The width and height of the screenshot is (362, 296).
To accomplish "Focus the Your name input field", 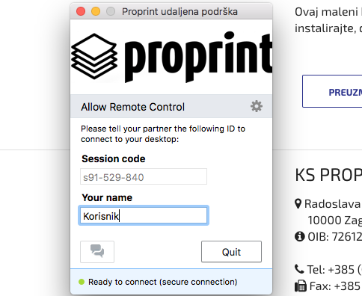I will click(x=144, y=215).
